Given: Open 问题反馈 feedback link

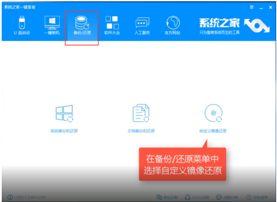Looking at the screenshot, I should point(227,197).
